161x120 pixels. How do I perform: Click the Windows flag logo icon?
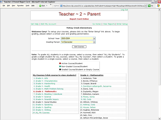click(158, 6)
